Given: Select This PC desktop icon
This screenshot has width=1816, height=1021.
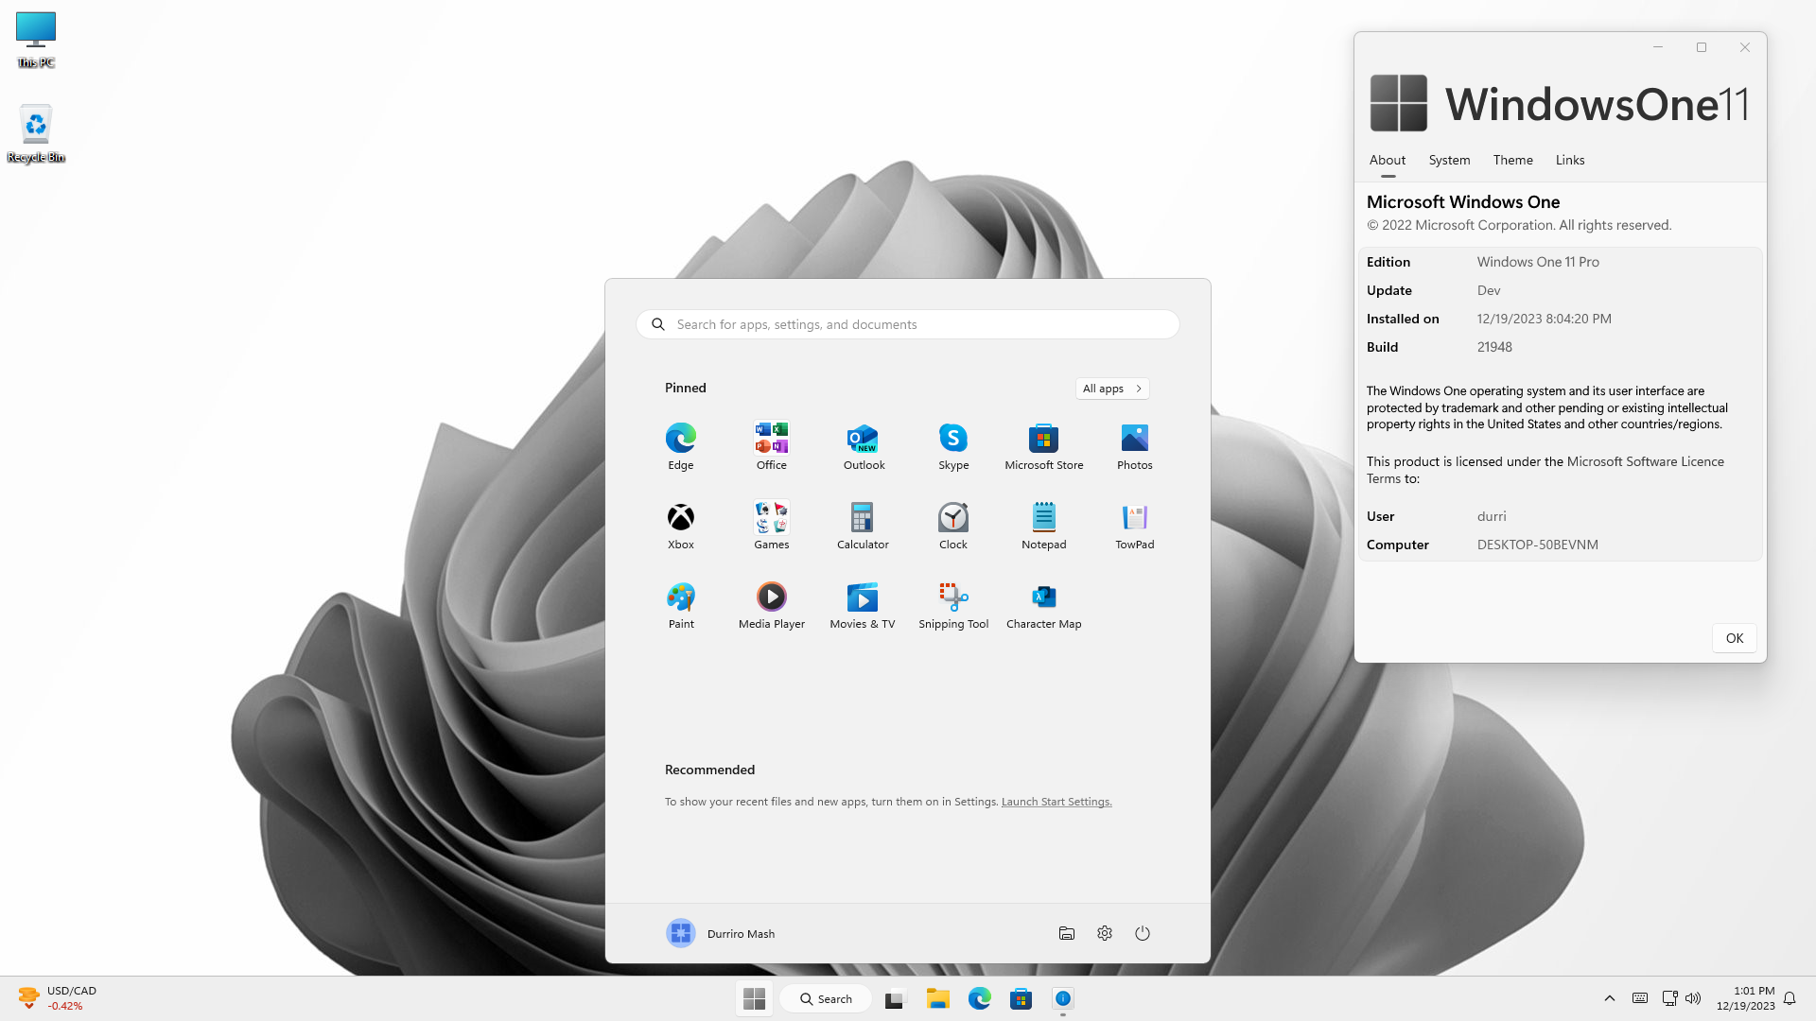Looking at the screenshot, I should (x=36, y=40).
